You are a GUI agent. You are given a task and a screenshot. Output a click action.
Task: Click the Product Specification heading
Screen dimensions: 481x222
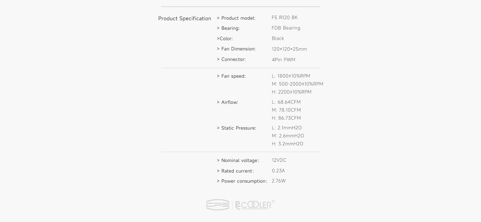tap(185, 18)
